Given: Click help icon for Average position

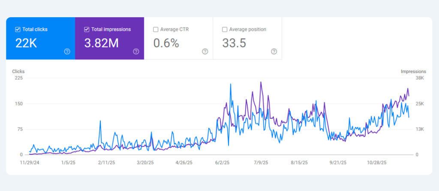Looking at the screenshot, I should (x=274, y=52).
